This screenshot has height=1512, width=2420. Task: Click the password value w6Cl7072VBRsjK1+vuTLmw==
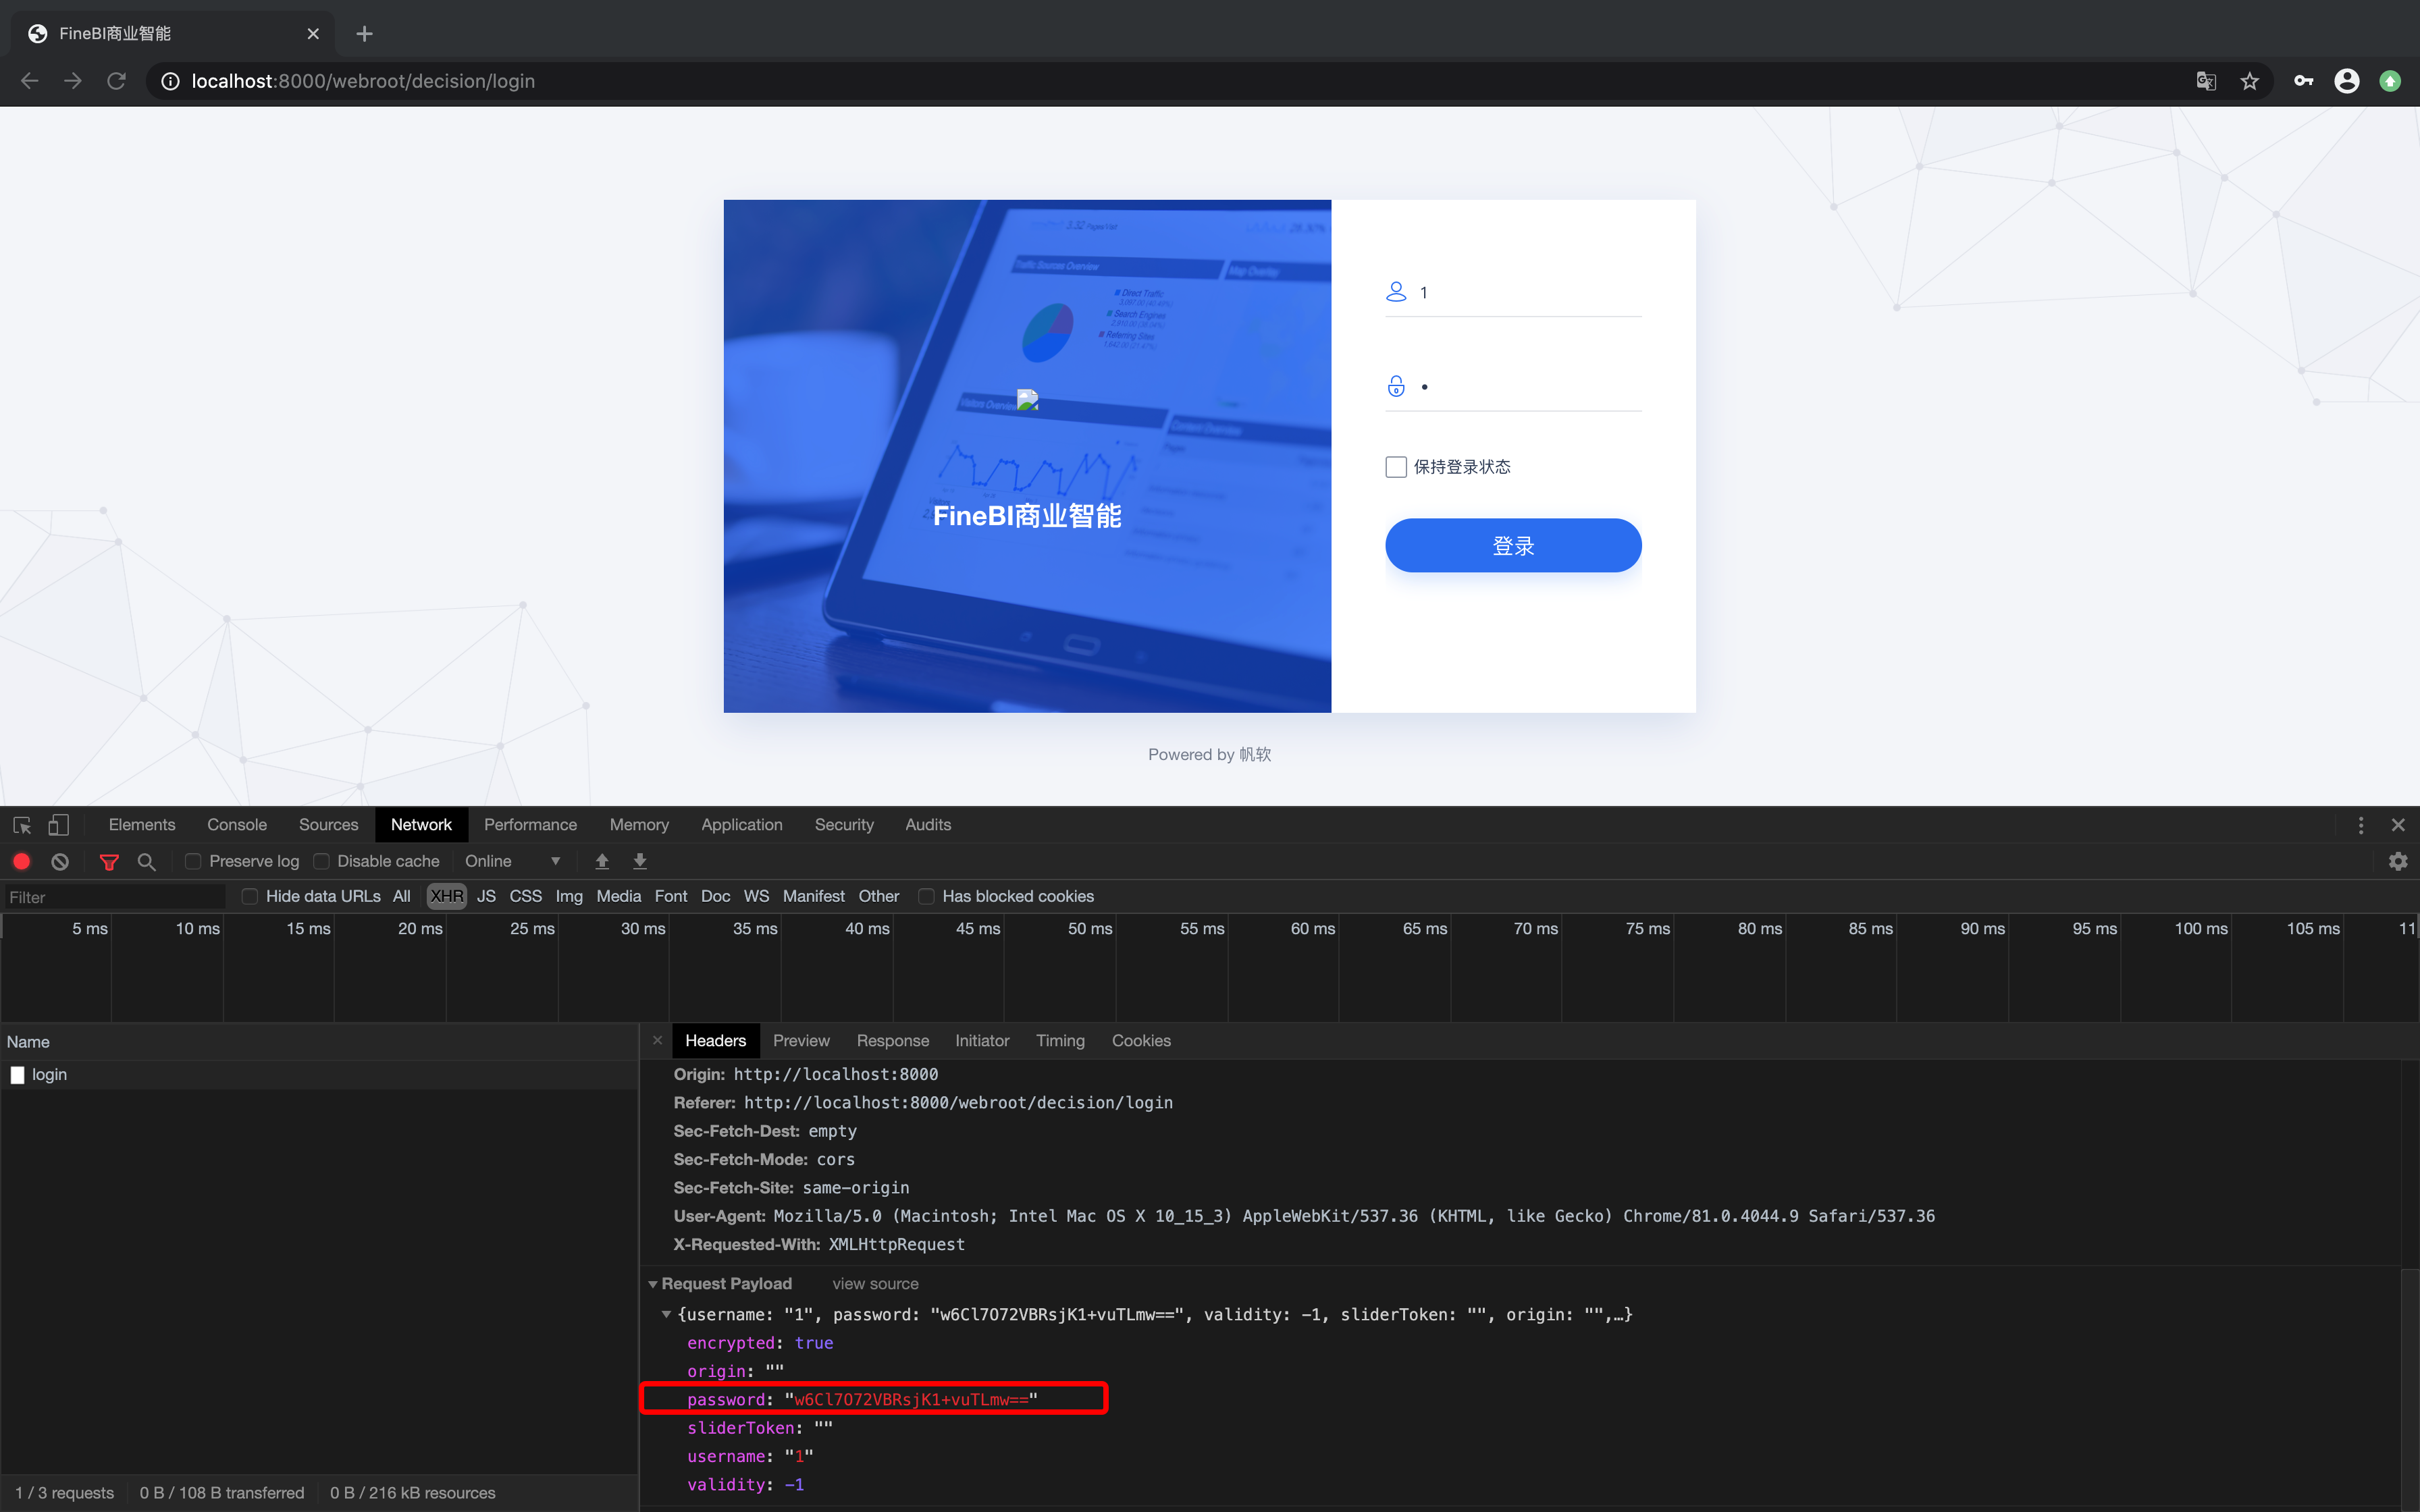(x=911, y=1400)
